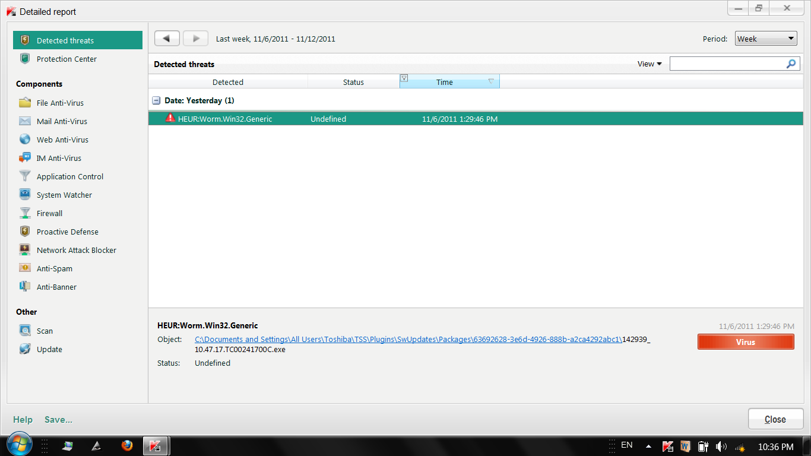The width and height of the screenshot is (811, 456).
Task: Select the Firewall component icon
Action: (25, 213)
